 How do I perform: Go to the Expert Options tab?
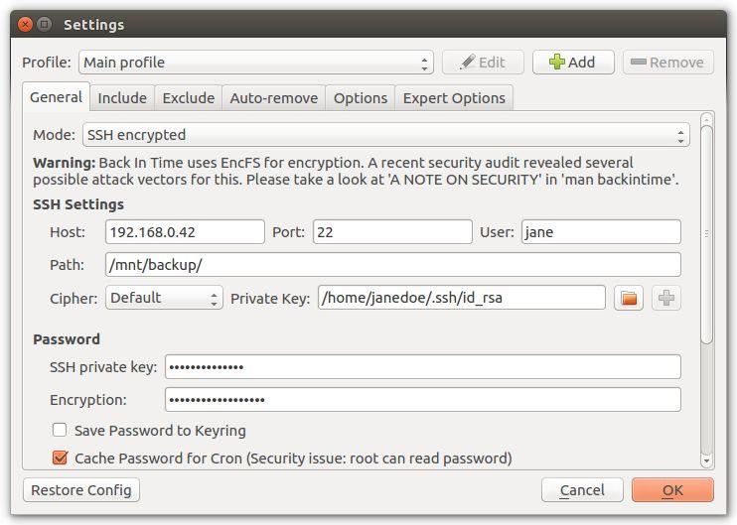tap(454, 97)
